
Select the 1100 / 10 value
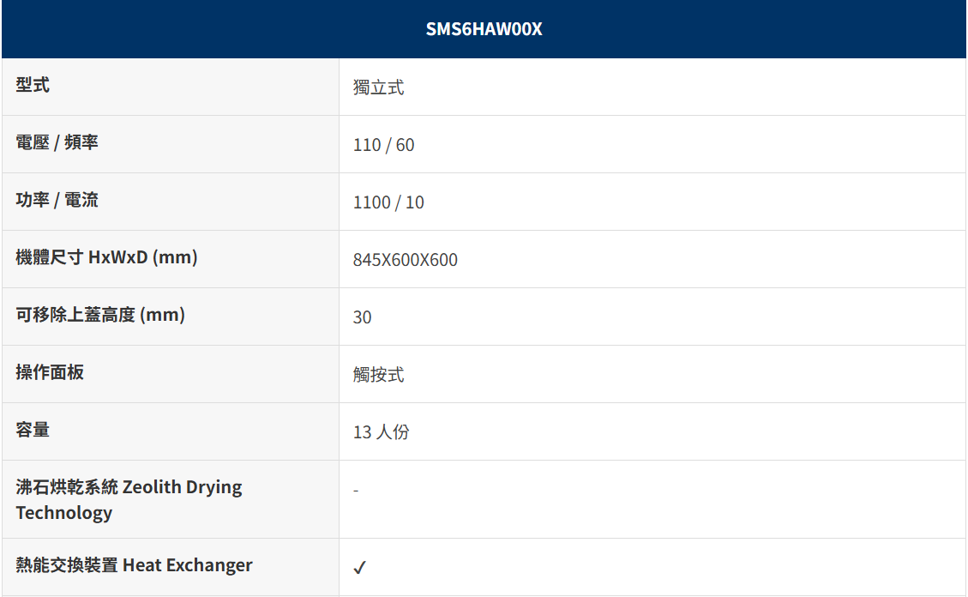[x=388, y=202]
